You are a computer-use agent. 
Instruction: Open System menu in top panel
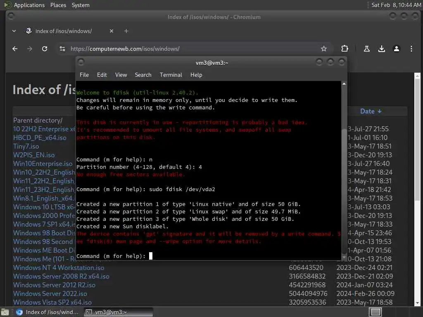(x=81, y=5)
